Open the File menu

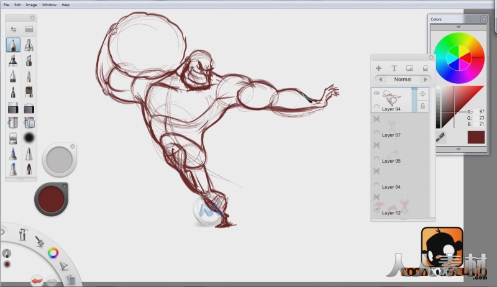[6, 5]
